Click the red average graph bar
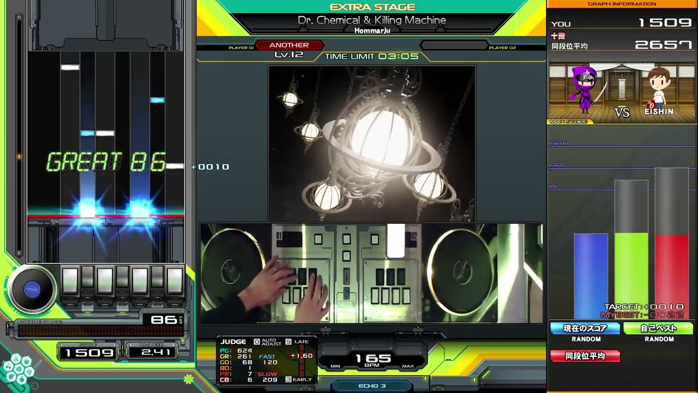This screenshot has height=393, width=698. (672, 276)
